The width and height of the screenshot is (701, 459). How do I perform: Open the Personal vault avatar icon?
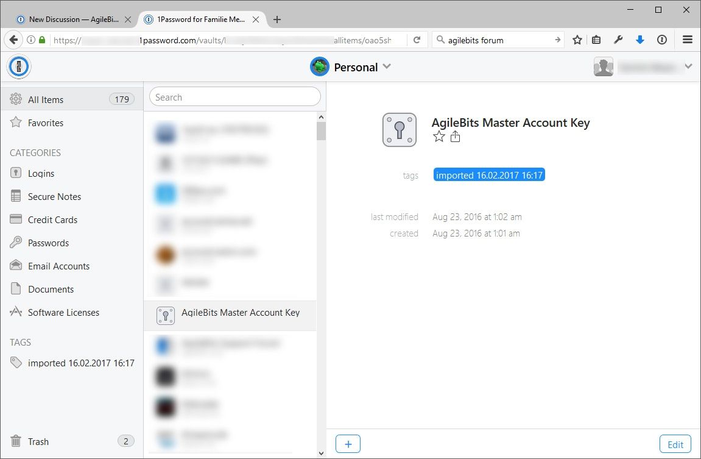(x=319, y=66)
